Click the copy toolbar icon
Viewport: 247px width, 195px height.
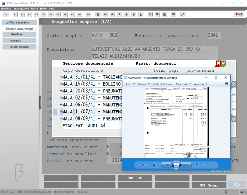(x=157, y=15)
